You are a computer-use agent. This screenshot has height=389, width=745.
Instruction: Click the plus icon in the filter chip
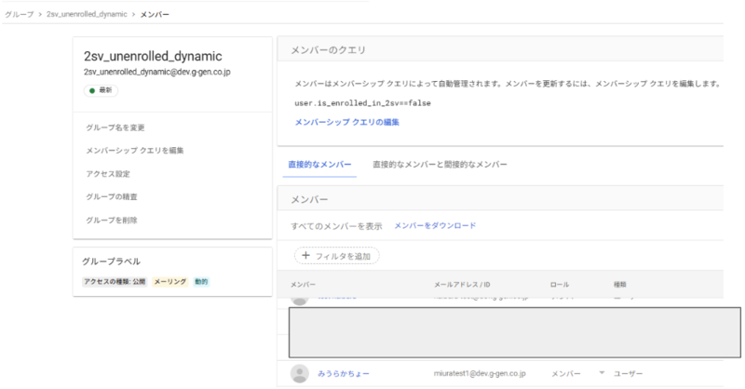click(x=305, y=256)
